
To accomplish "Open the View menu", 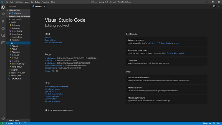I will pyautogui.click(x=27, y=2).
